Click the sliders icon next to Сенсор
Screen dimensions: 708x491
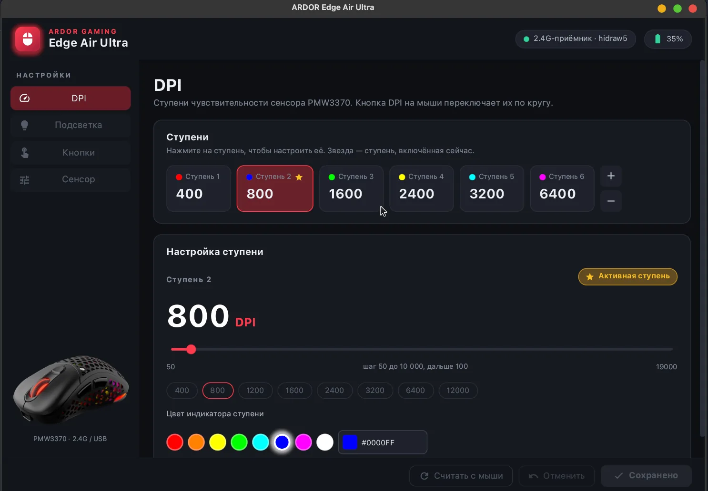click(24, 180)
